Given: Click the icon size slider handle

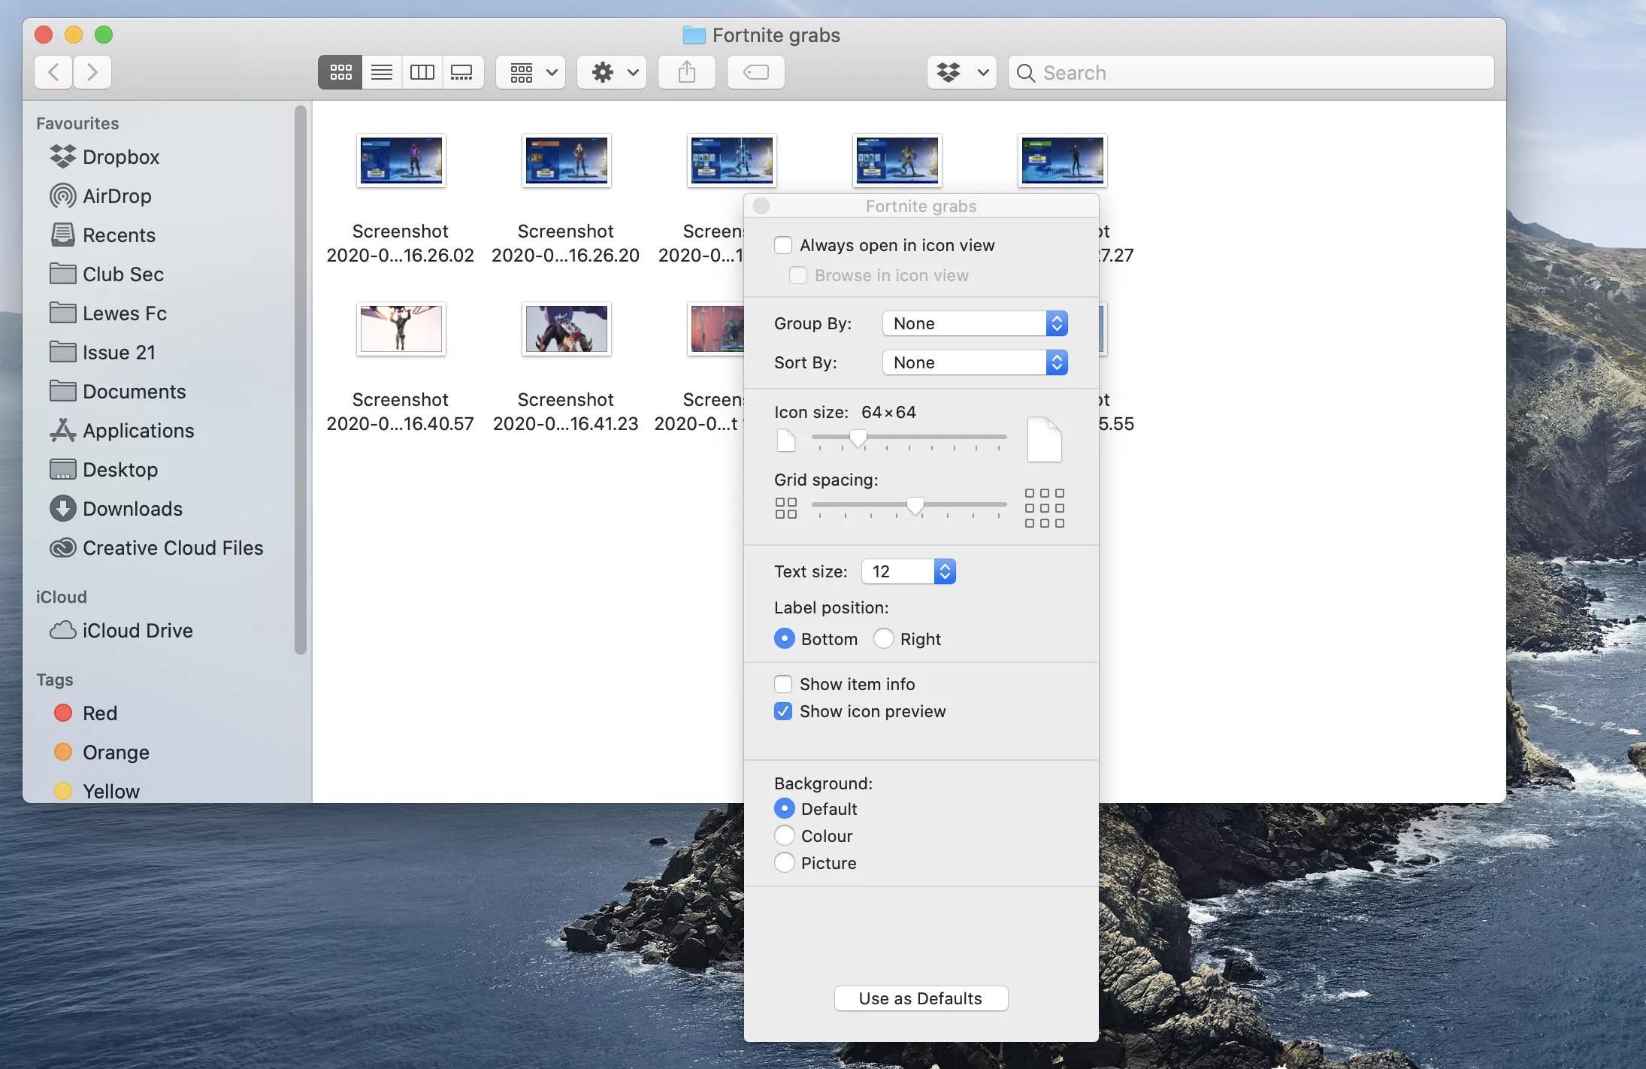Looking at the screenshot, I should click(857, 439).
